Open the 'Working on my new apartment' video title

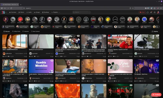tap(36, 50)
